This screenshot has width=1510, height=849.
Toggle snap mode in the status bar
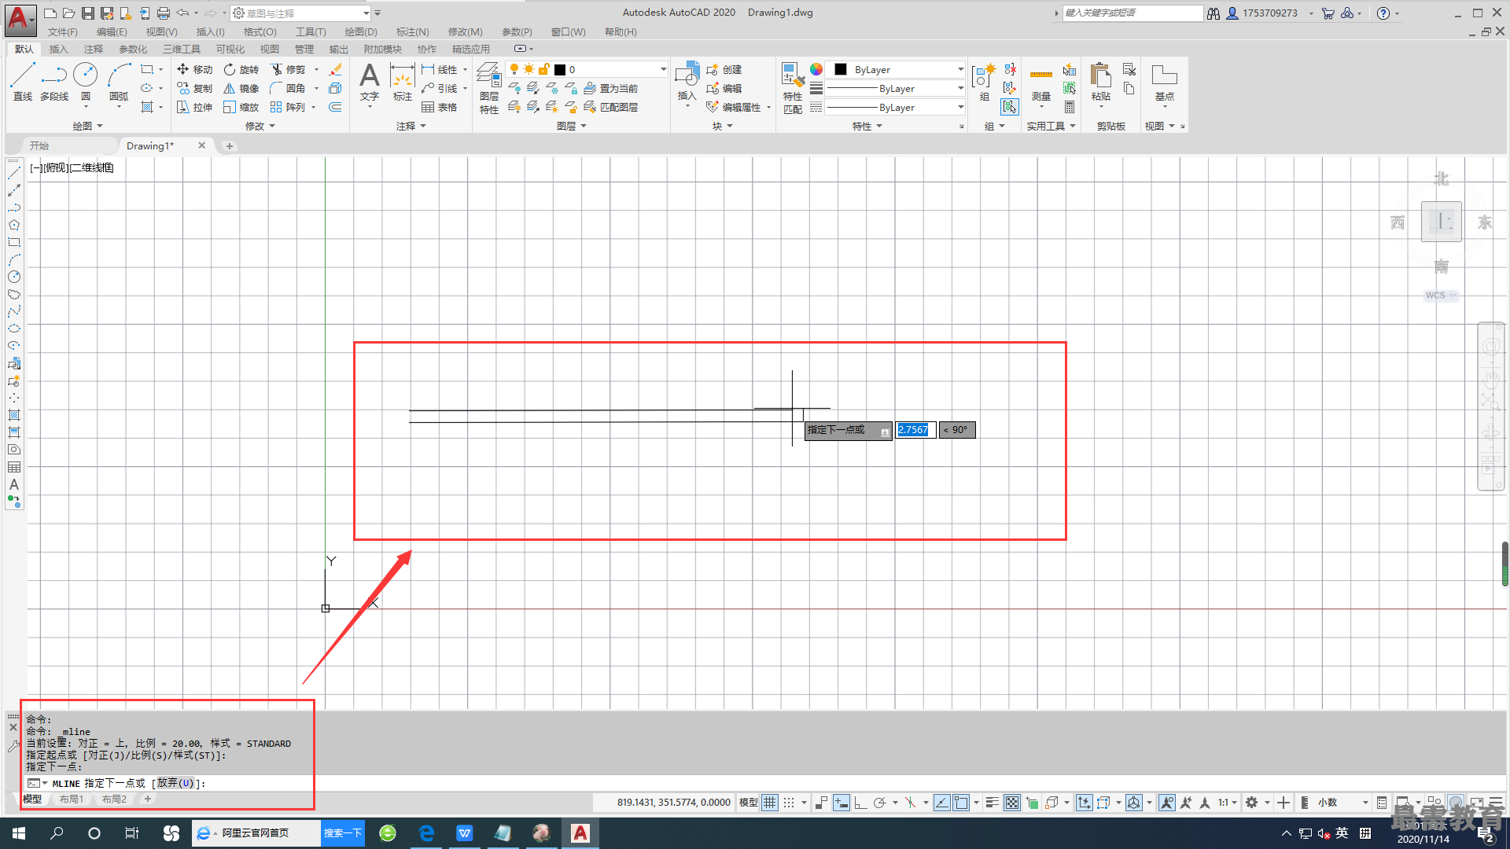coord(789,803)
